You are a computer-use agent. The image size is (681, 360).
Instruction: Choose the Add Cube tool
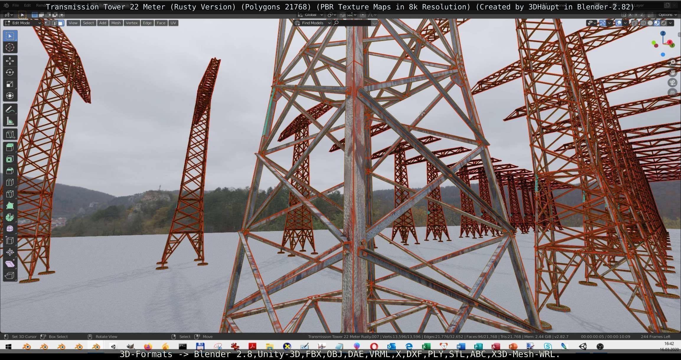[10, 135]
